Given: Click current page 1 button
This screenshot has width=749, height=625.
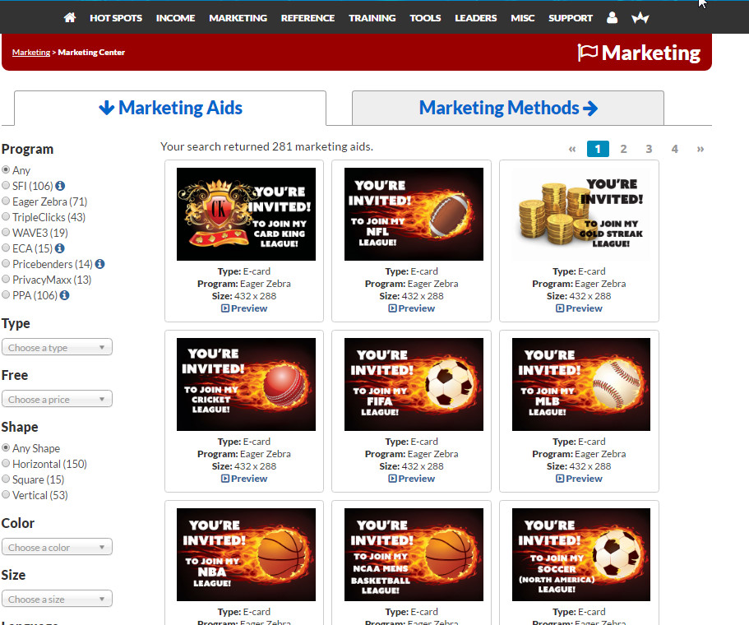Looking at the screenshot, I should [x=598, y=149].
